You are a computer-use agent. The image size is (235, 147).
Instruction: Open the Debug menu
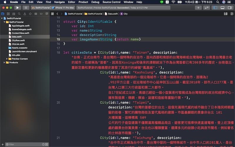click(x=95, y=2)
